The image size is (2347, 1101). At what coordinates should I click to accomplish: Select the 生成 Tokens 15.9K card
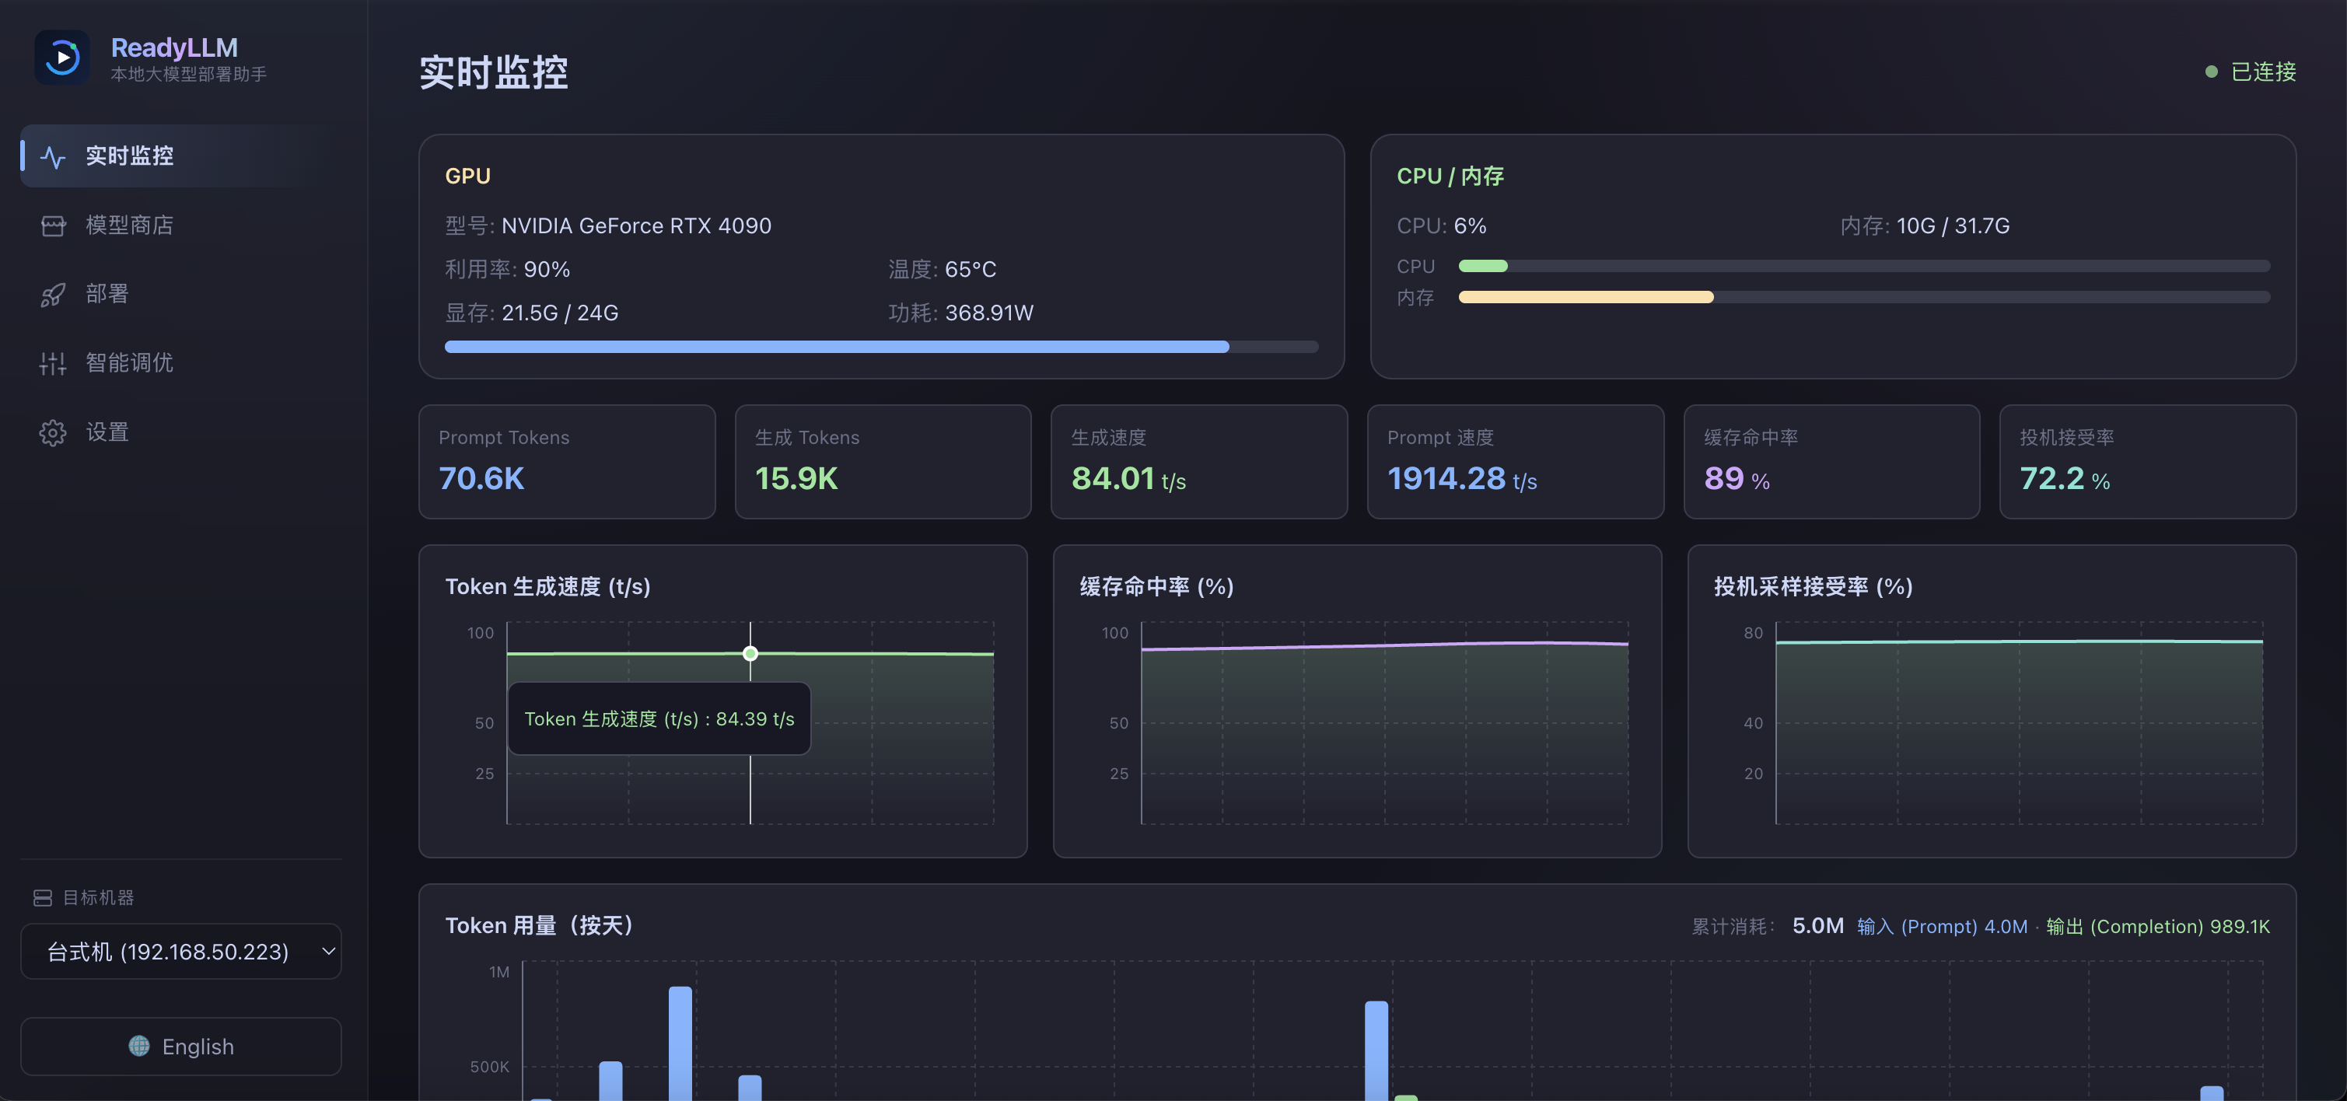[883, 462]
